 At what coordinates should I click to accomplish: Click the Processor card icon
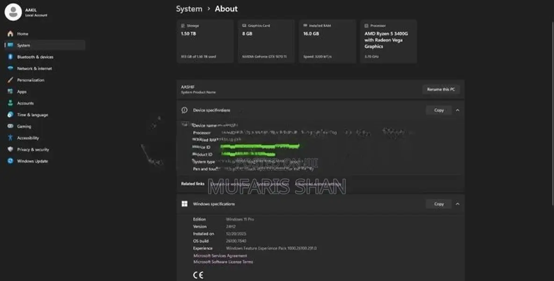366,26
